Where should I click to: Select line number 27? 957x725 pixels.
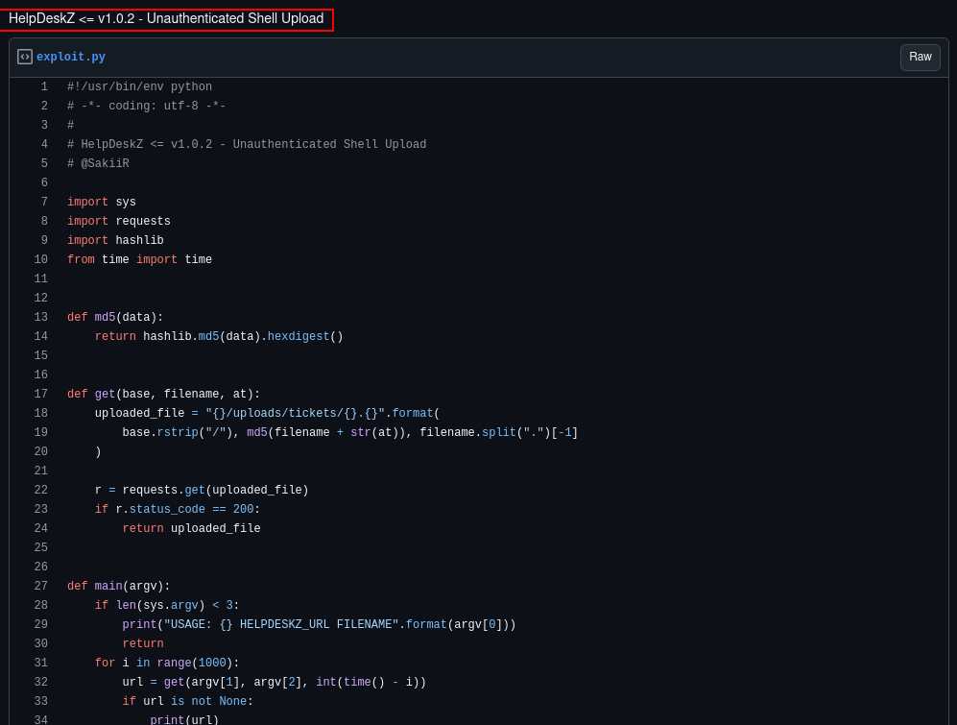[x=41, y=586]
